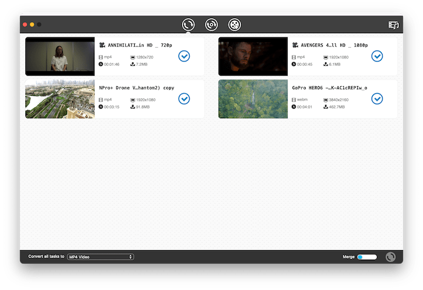Open the media browser icon
423x290 pixels.
(x=394, y=25)
